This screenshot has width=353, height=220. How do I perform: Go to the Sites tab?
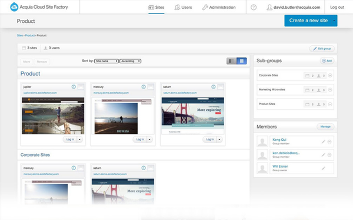156,8
